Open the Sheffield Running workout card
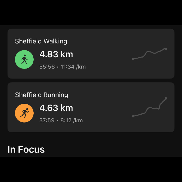This screenshot has width=182, height=182. point(91,107)
